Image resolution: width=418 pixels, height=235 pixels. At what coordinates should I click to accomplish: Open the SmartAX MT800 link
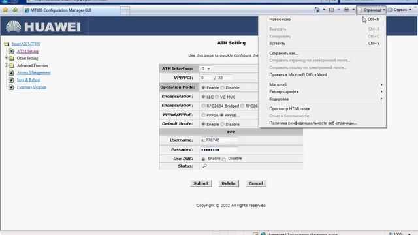(26, 44)
